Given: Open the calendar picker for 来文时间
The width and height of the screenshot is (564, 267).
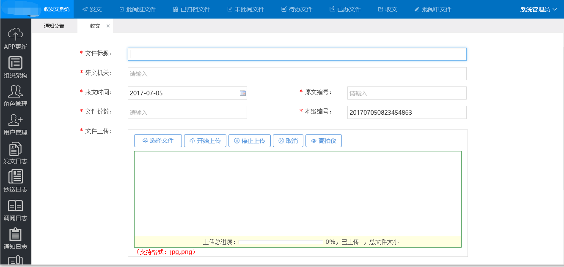Looking at the screenshot, I should 243,93.
